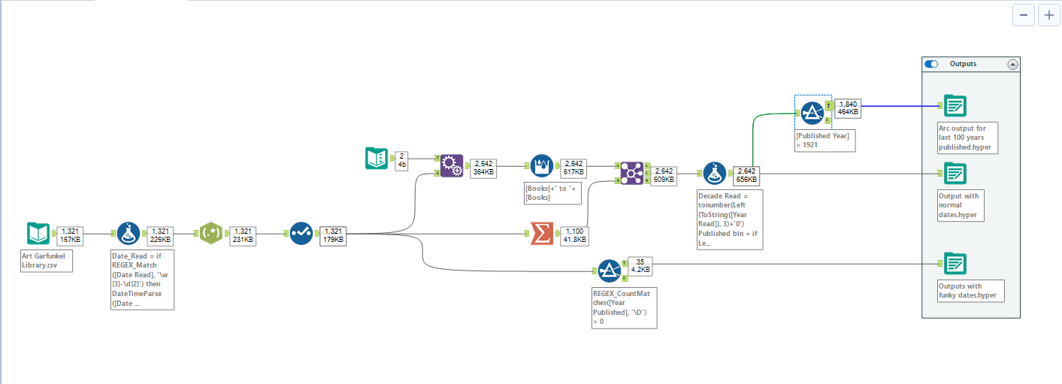Click the Outputs container title
The width and height of the screenshot is (1062, 384).
click(x=963, y=65)
